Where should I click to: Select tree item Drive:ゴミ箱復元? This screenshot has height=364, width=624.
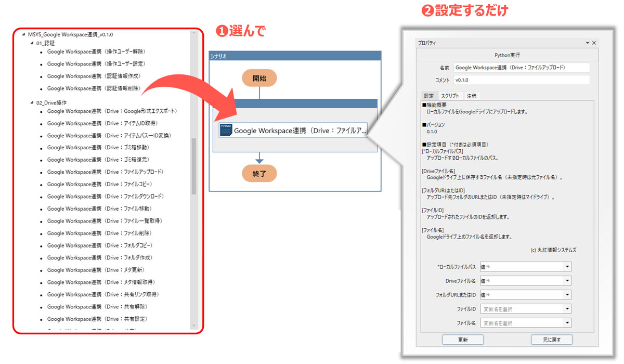point(98,160)
